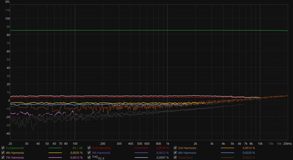This screenshot has width=293, height=160.
Task: Click the 0,0029 % 6th Harmonic value
Action: [x=249, y=153]
